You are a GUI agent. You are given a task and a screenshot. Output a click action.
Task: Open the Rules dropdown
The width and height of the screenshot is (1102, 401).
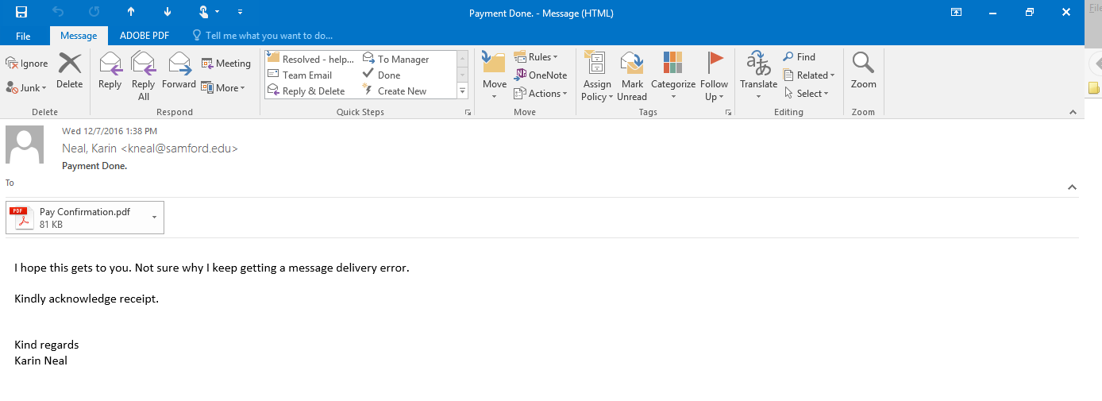537,57
